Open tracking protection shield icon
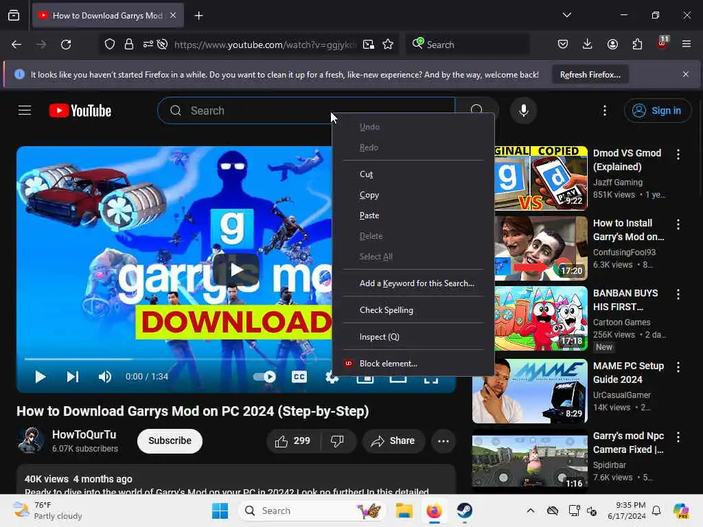 tap(110, 45)
